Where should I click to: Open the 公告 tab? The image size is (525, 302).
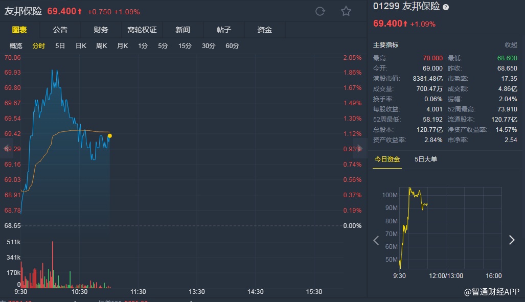click(60, 30)
